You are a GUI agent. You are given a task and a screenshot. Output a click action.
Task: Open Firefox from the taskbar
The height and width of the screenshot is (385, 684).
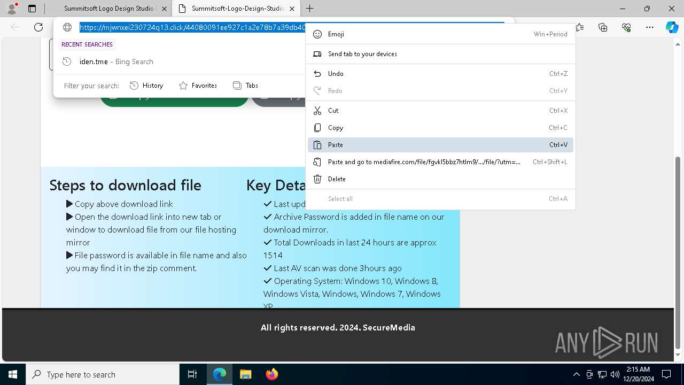pos(271,374)
